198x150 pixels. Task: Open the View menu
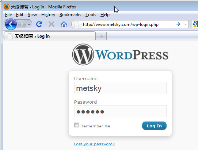[32, 15]
